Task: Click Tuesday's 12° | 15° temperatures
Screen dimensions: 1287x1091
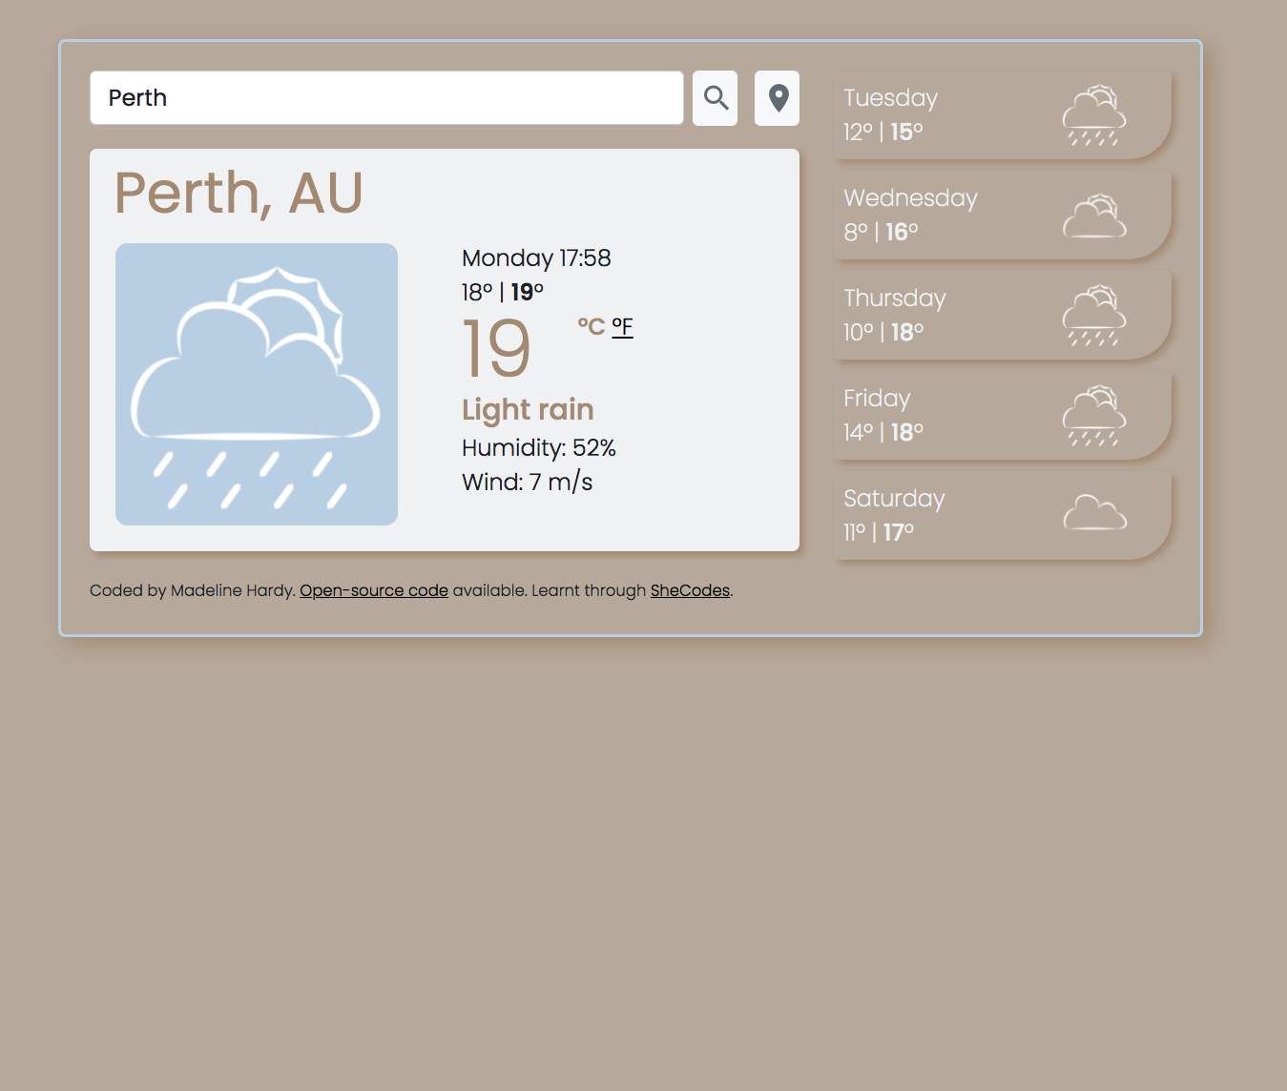Action: tap(883, 133)
